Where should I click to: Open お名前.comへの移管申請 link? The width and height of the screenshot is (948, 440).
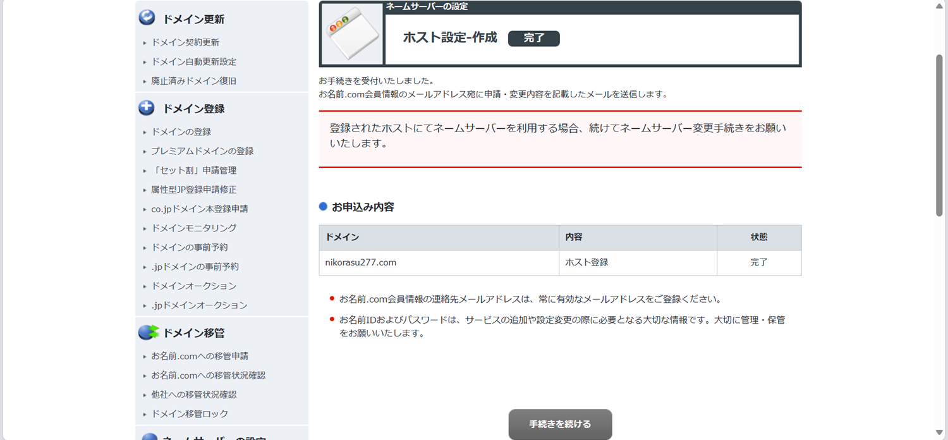[x=200, y=357]
